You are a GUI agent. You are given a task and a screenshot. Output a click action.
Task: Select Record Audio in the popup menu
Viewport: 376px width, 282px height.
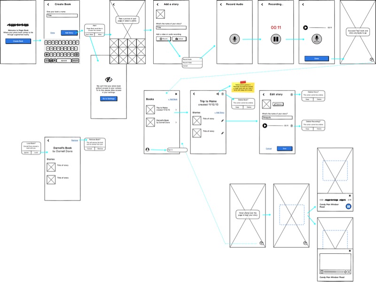point(192,59)
